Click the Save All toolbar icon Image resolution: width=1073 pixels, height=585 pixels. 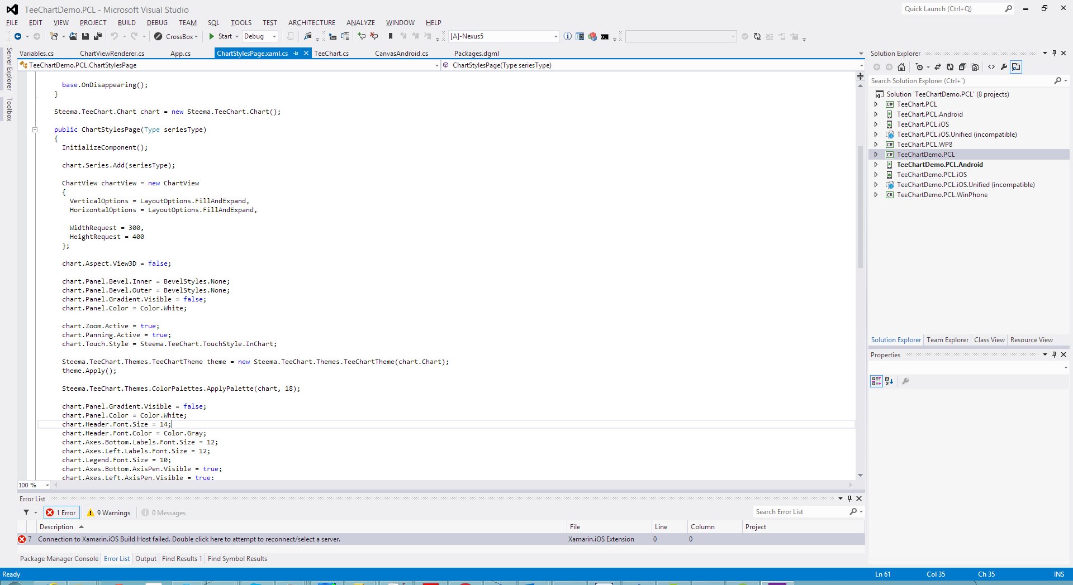[98, 36]
